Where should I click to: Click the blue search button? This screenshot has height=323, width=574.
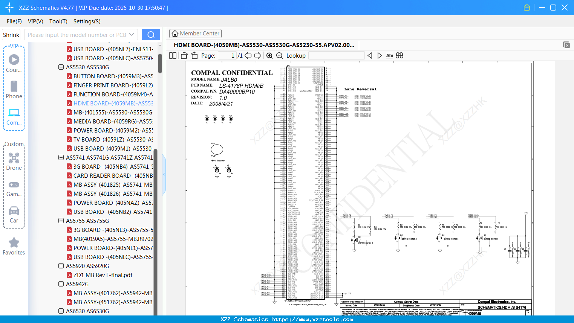click(x=151, y=35)
